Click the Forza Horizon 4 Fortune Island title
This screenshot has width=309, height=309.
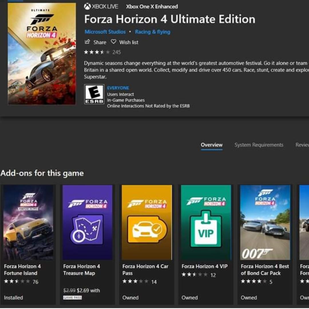(x=23, y=270)
